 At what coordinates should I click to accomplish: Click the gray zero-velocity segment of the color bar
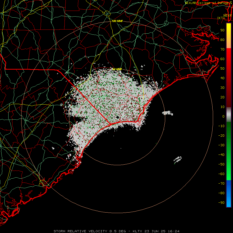229,115
